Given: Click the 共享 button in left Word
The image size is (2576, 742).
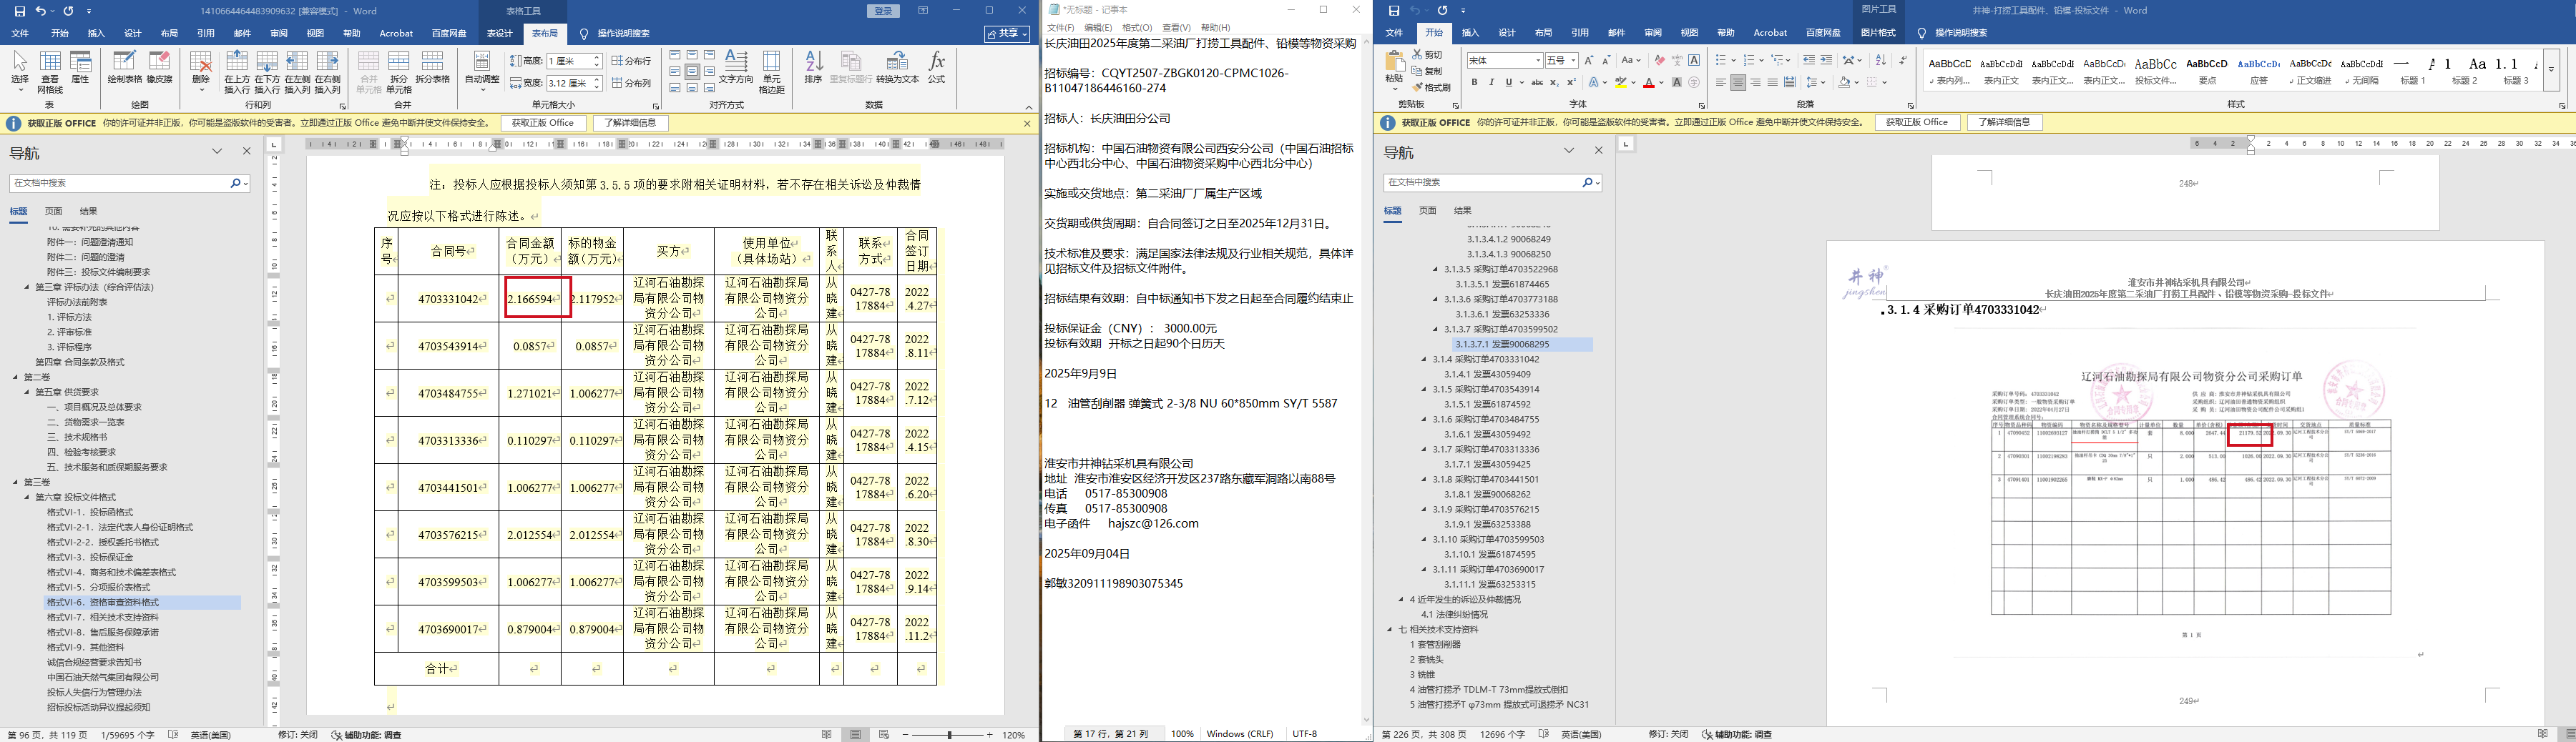Looking at the screenshot, I should (x=1008, y=34).
